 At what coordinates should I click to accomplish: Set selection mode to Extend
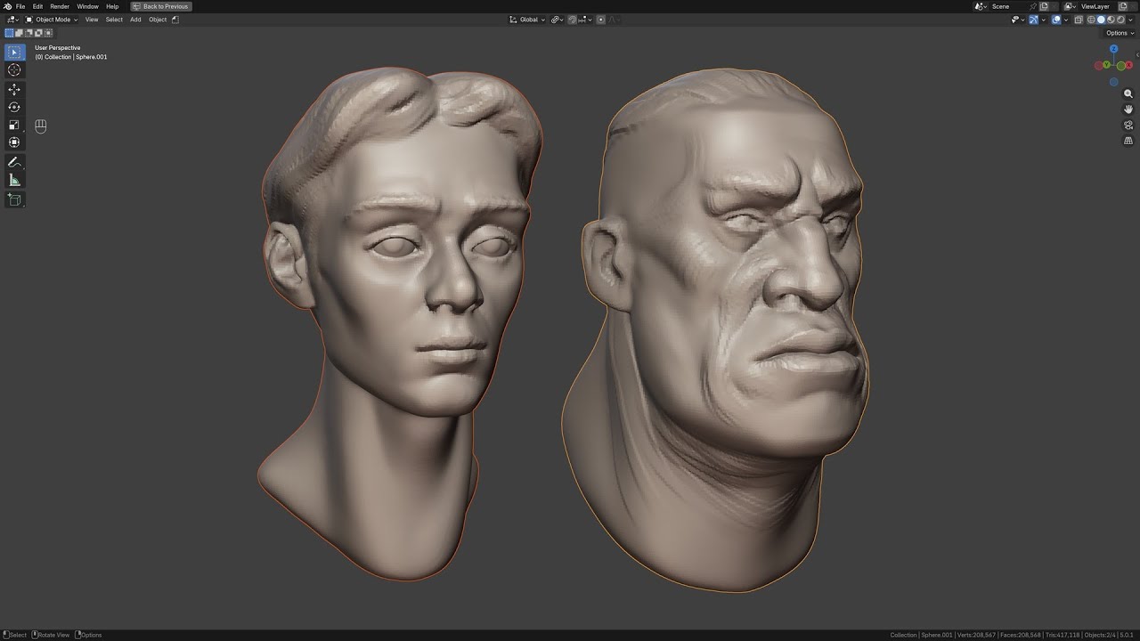[20, 33]
